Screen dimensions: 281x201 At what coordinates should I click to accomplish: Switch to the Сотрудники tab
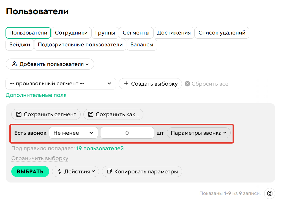[x=71, y=33]
